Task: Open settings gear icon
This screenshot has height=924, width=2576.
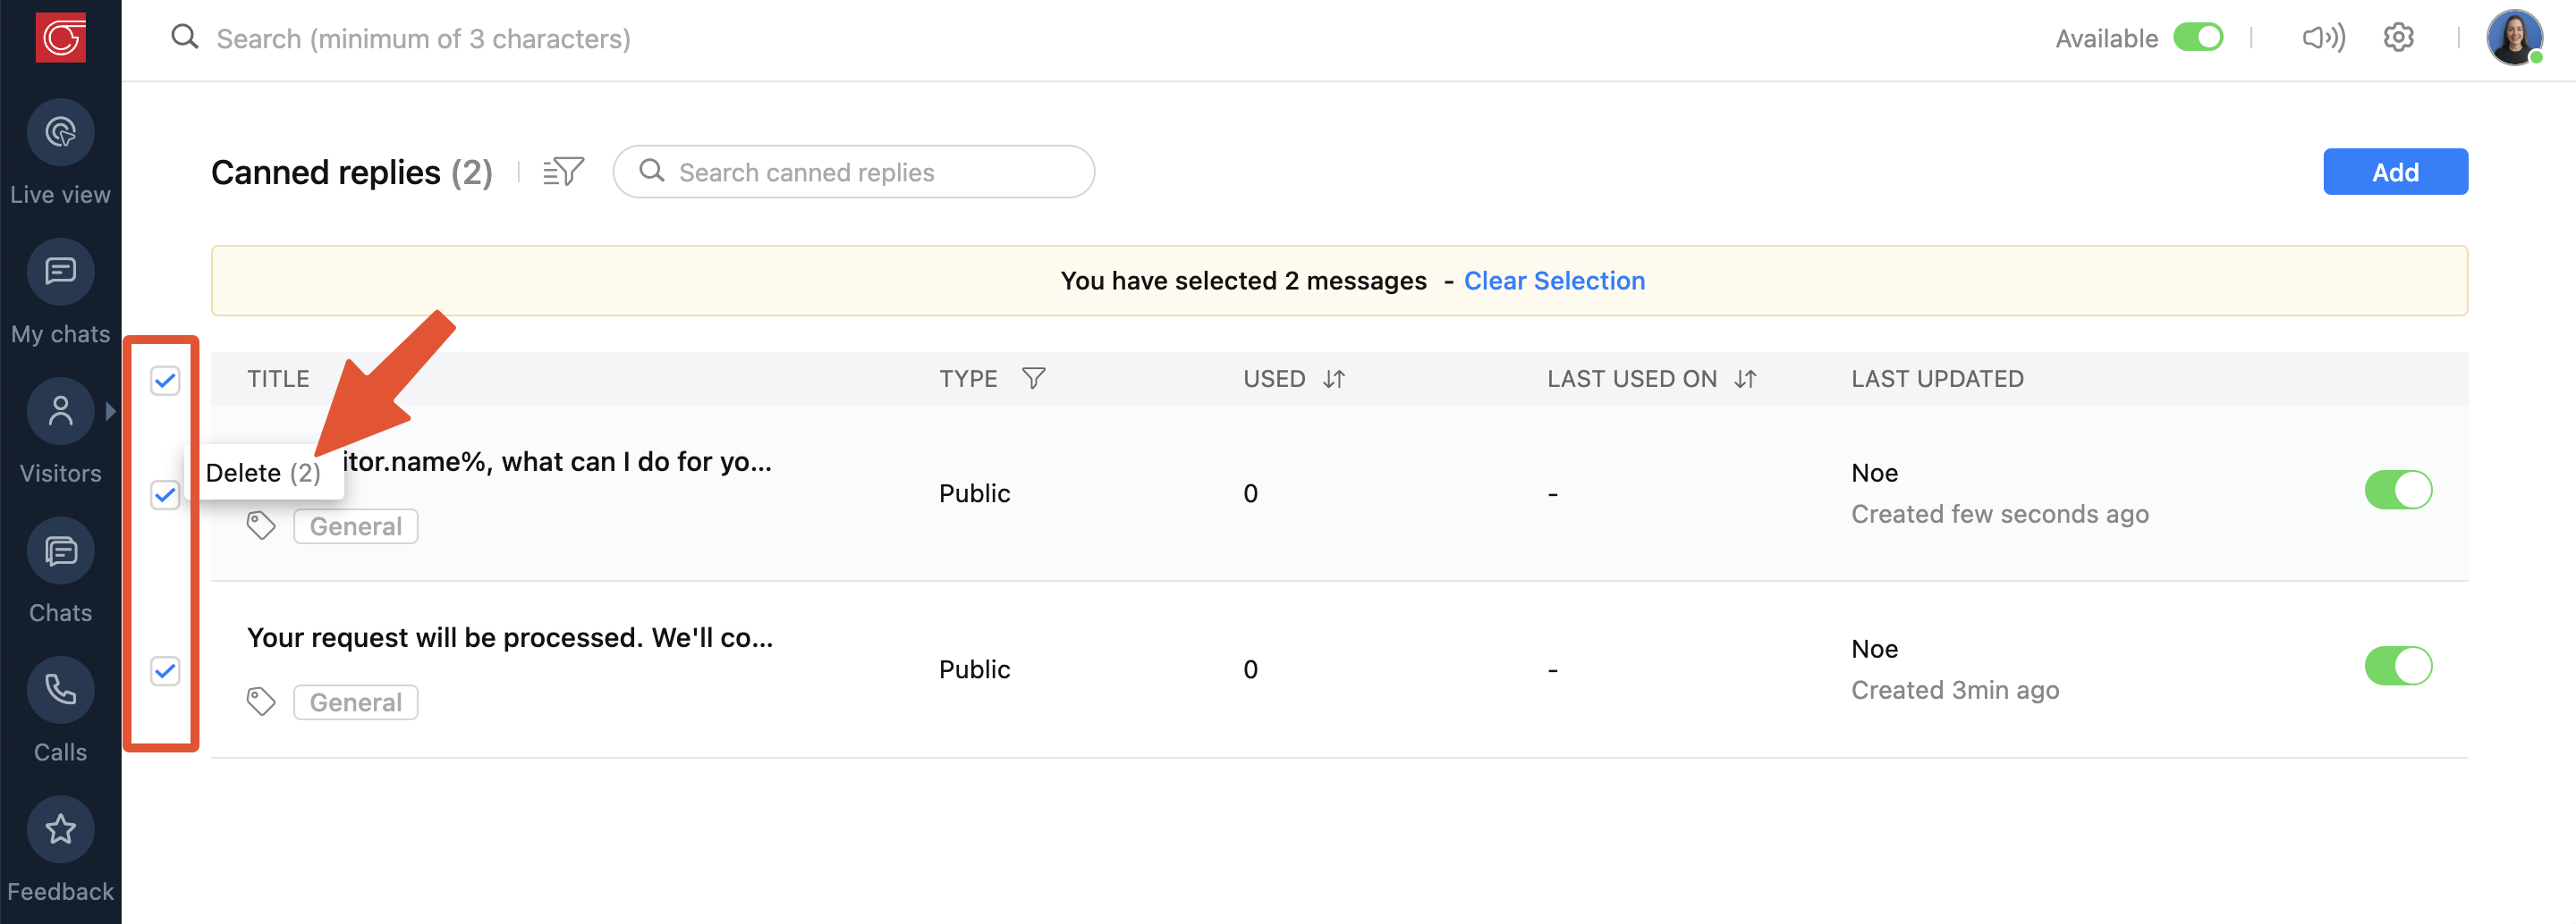Action: tap(2398, 38)
